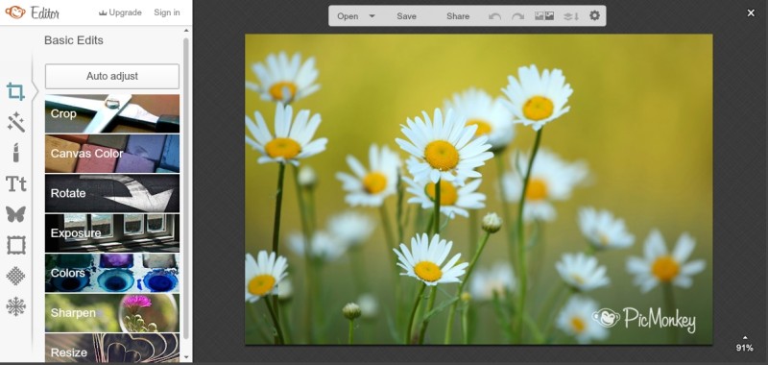Click the PicMonkey monkey logo
768x365 pixels.
click(x=15, y=12)
